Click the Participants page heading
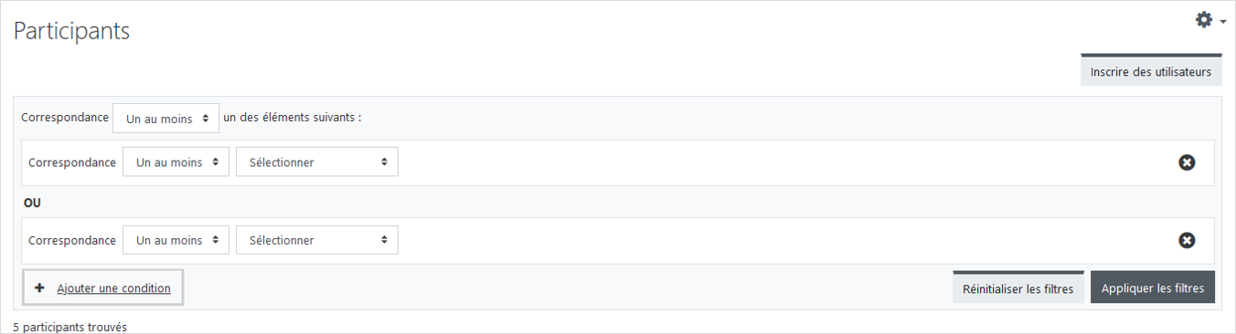Image resolution: width=1236 pixels, height=334 pixels. 71,30
